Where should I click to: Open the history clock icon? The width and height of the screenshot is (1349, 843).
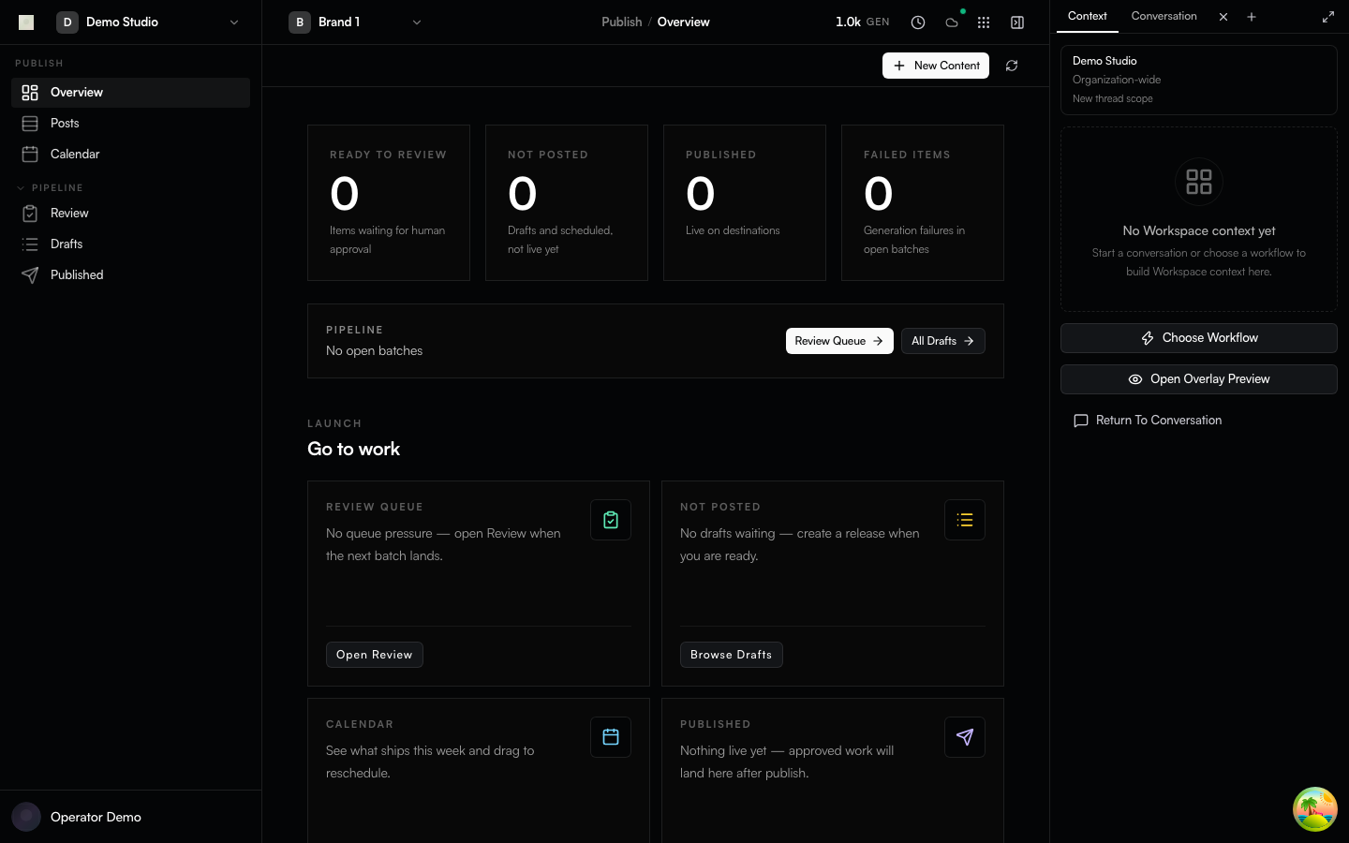(x=918, y=22)
